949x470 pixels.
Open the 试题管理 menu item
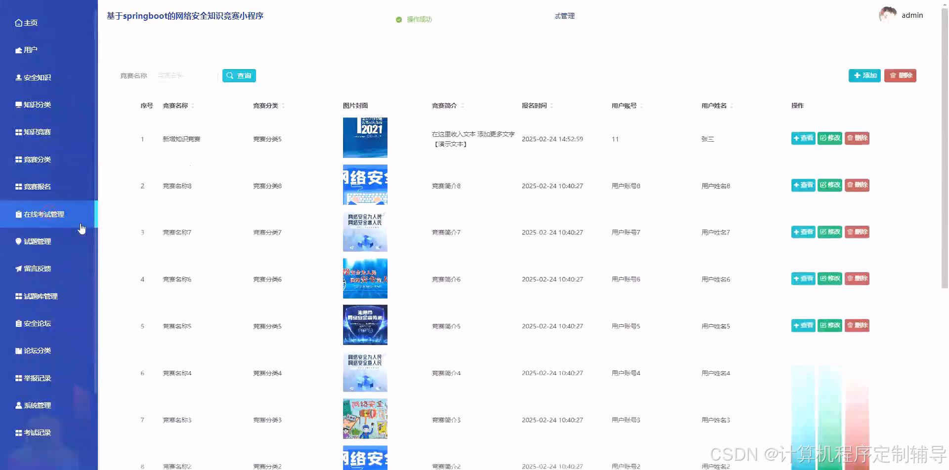pyautogui.click(x=37, y=241)
